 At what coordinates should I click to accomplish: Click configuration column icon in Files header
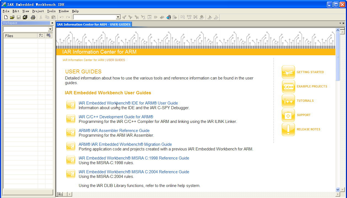pos(41,35)
